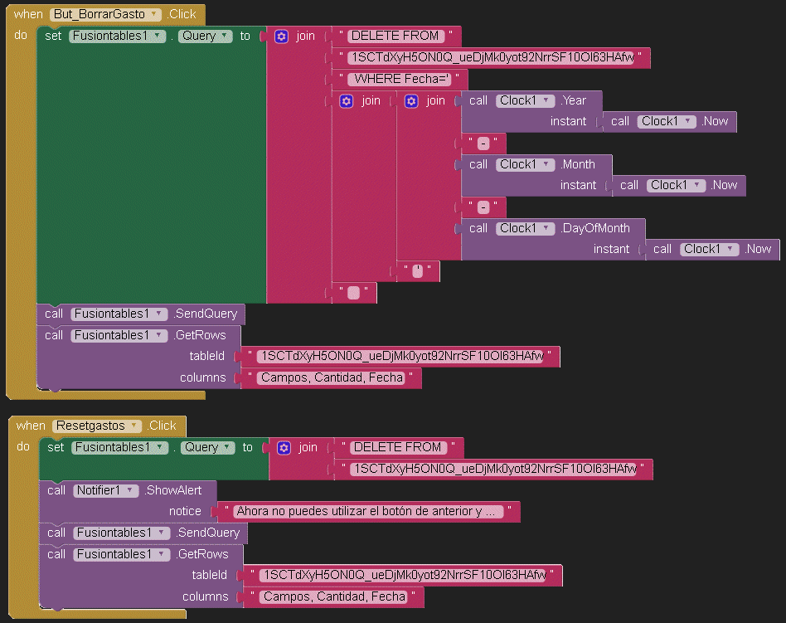
Task: Select the .SendQuery call block in But_BorrarGasto
Action: point(205,314)
